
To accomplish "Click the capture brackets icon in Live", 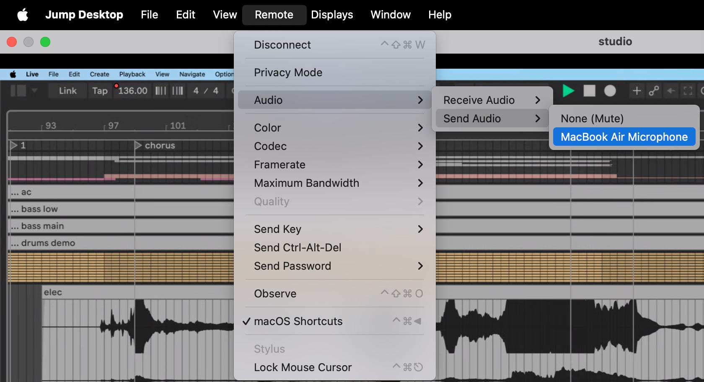I will (688, 90).
